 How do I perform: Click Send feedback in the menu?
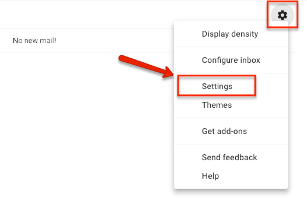[x=229, y=157]
